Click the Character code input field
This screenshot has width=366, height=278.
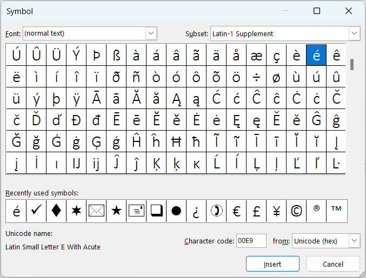pyautogui.click(x=251, y=240)
